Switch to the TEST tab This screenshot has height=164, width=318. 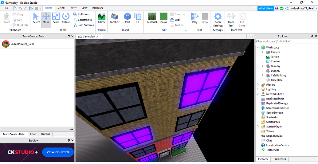74,8
